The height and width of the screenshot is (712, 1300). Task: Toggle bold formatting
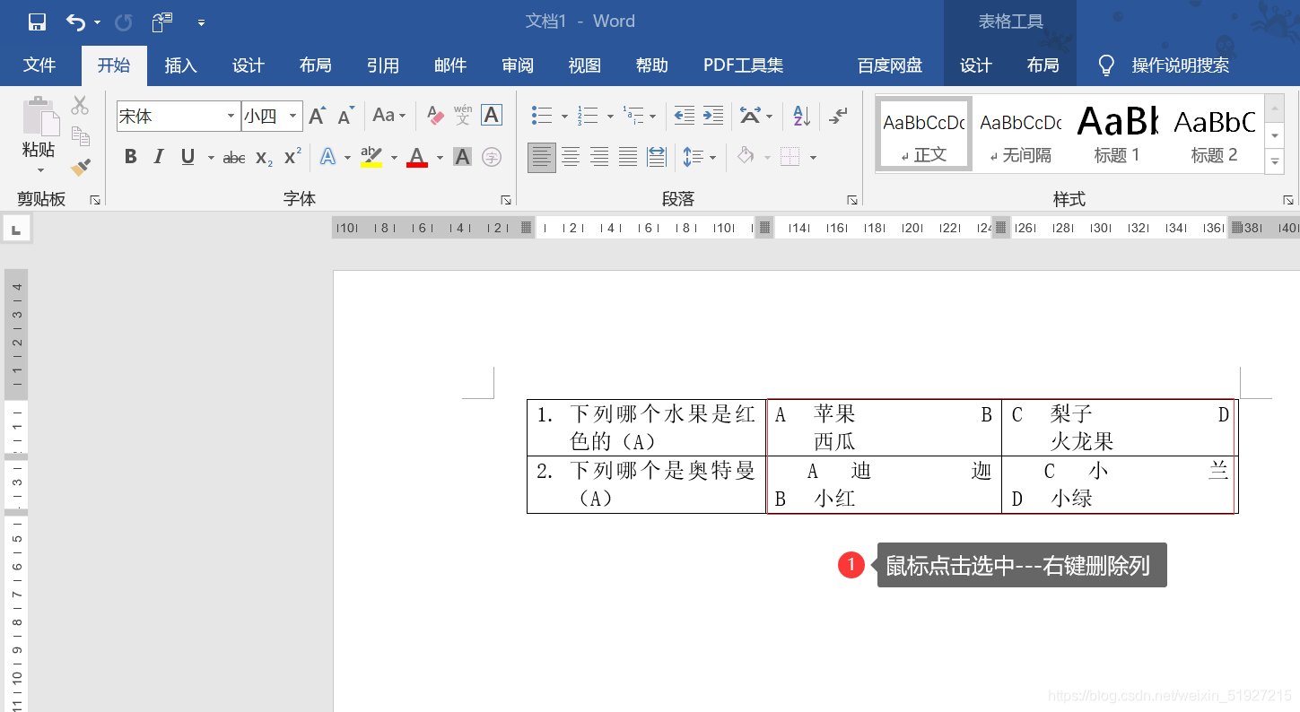coord(130,157)
